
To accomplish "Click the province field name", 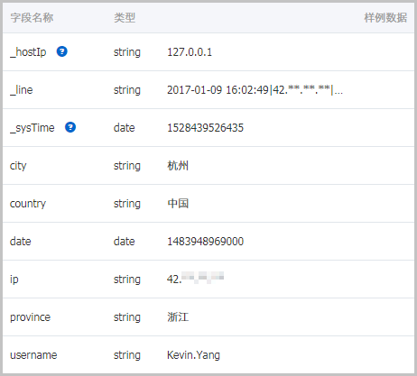I will (x=30, y=317).
